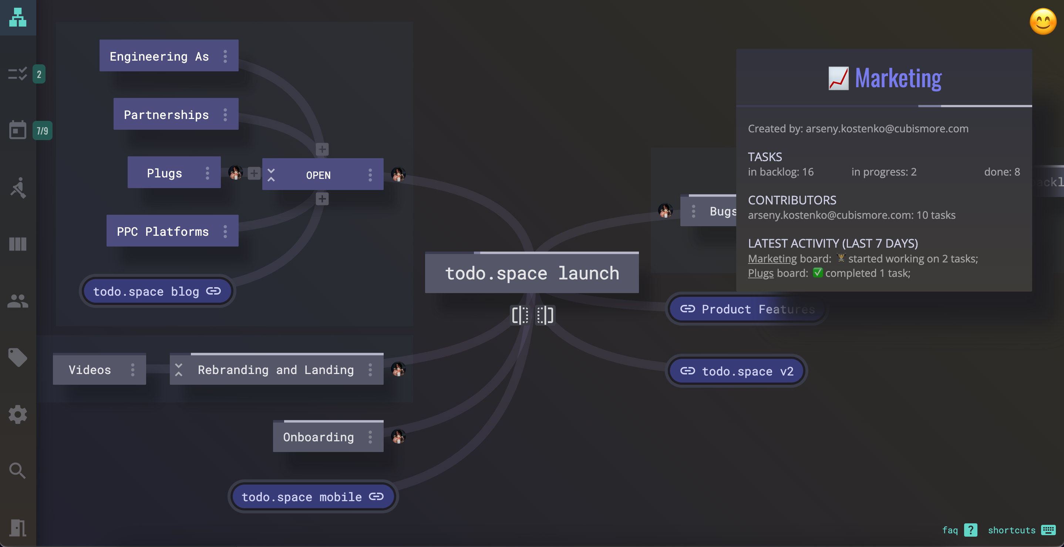Open the todo.space v2 linked node
Image resolution: width=1064 pixels, height=547 pixels.
pos(737,370)
